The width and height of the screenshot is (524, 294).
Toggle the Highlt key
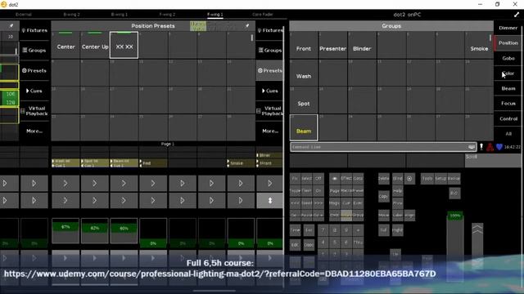[398, 230]
